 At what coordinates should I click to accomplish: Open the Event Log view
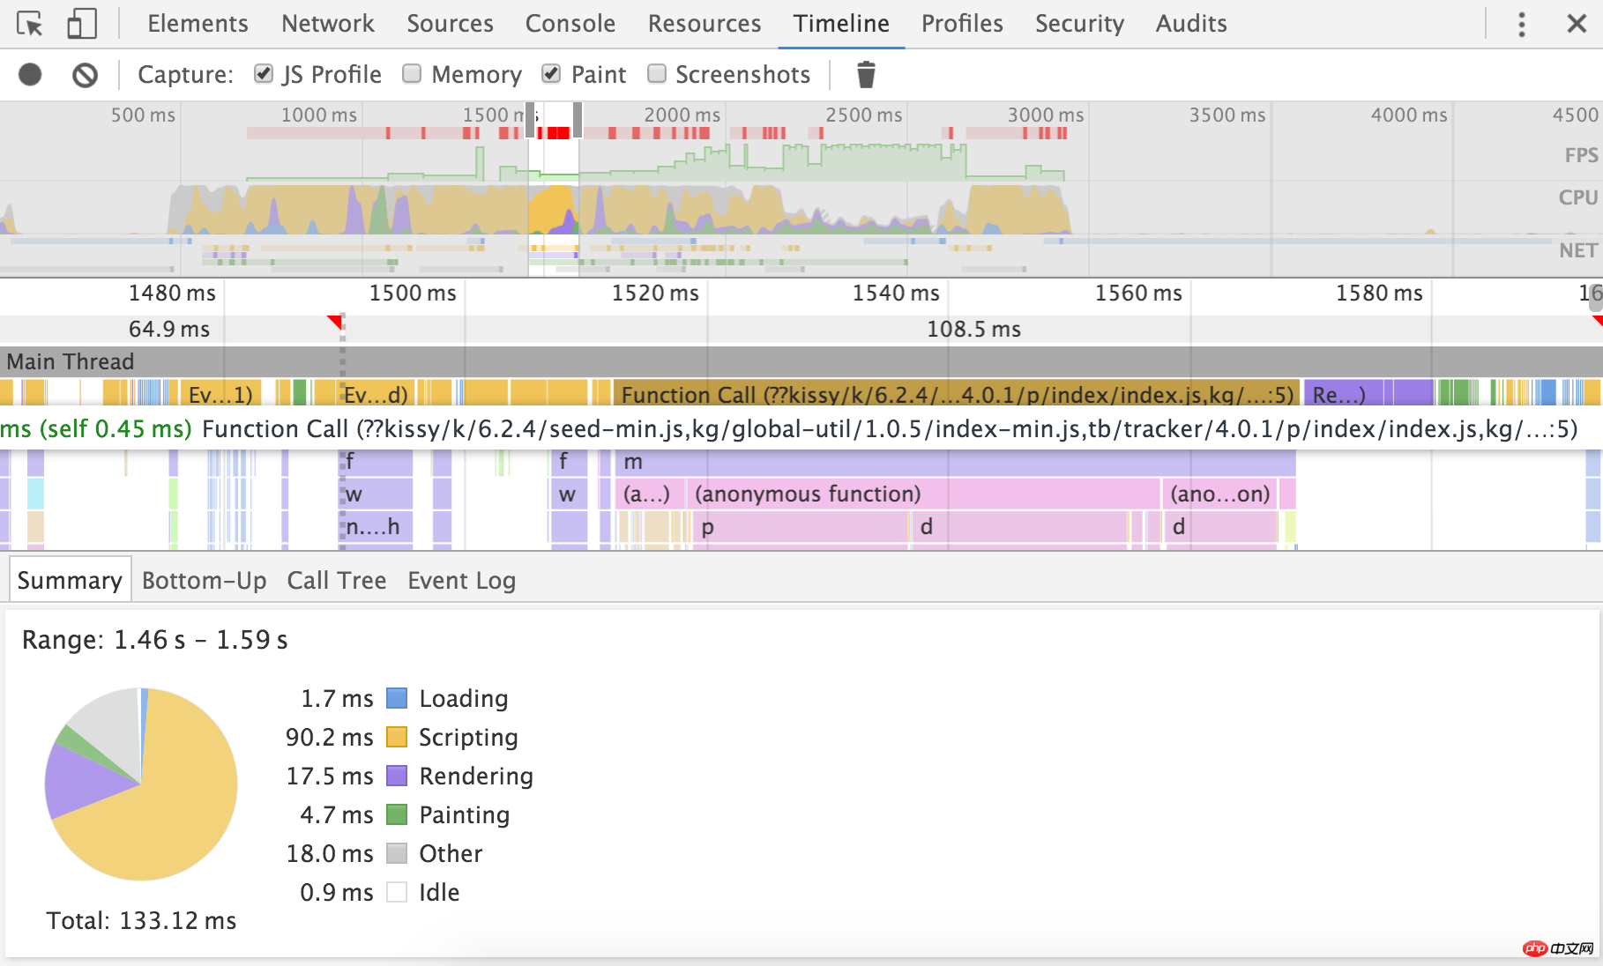[460, 580]
